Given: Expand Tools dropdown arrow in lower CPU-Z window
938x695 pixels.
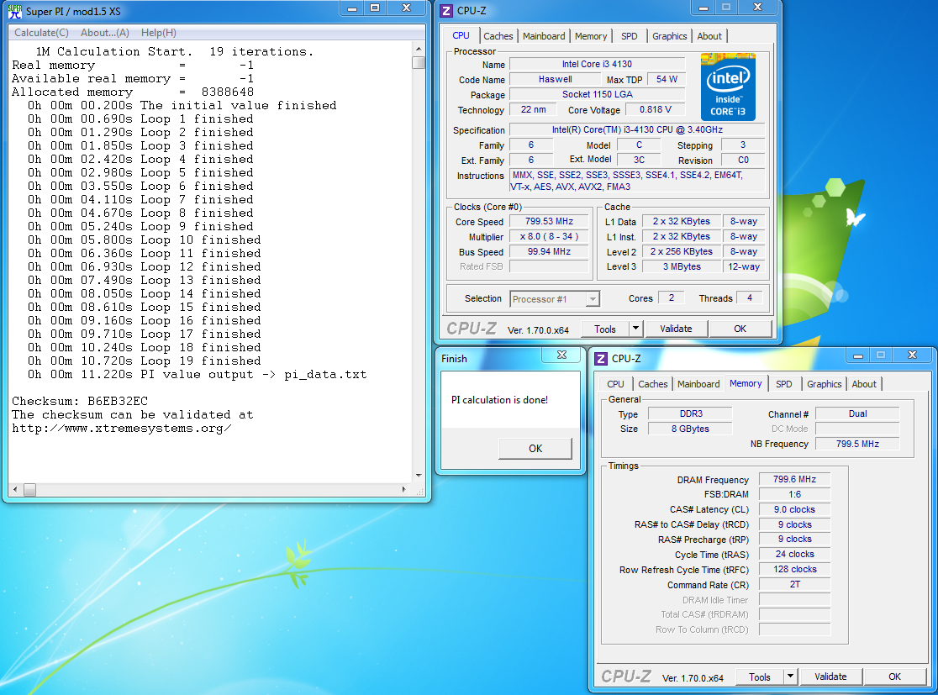Looking at the screenshot, I should coord(790,677).
